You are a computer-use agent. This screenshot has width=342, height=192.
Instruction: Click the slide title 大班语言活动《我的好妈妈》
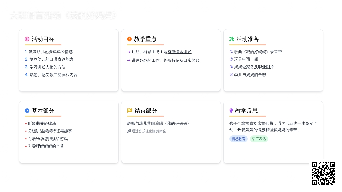pos(64,15)
